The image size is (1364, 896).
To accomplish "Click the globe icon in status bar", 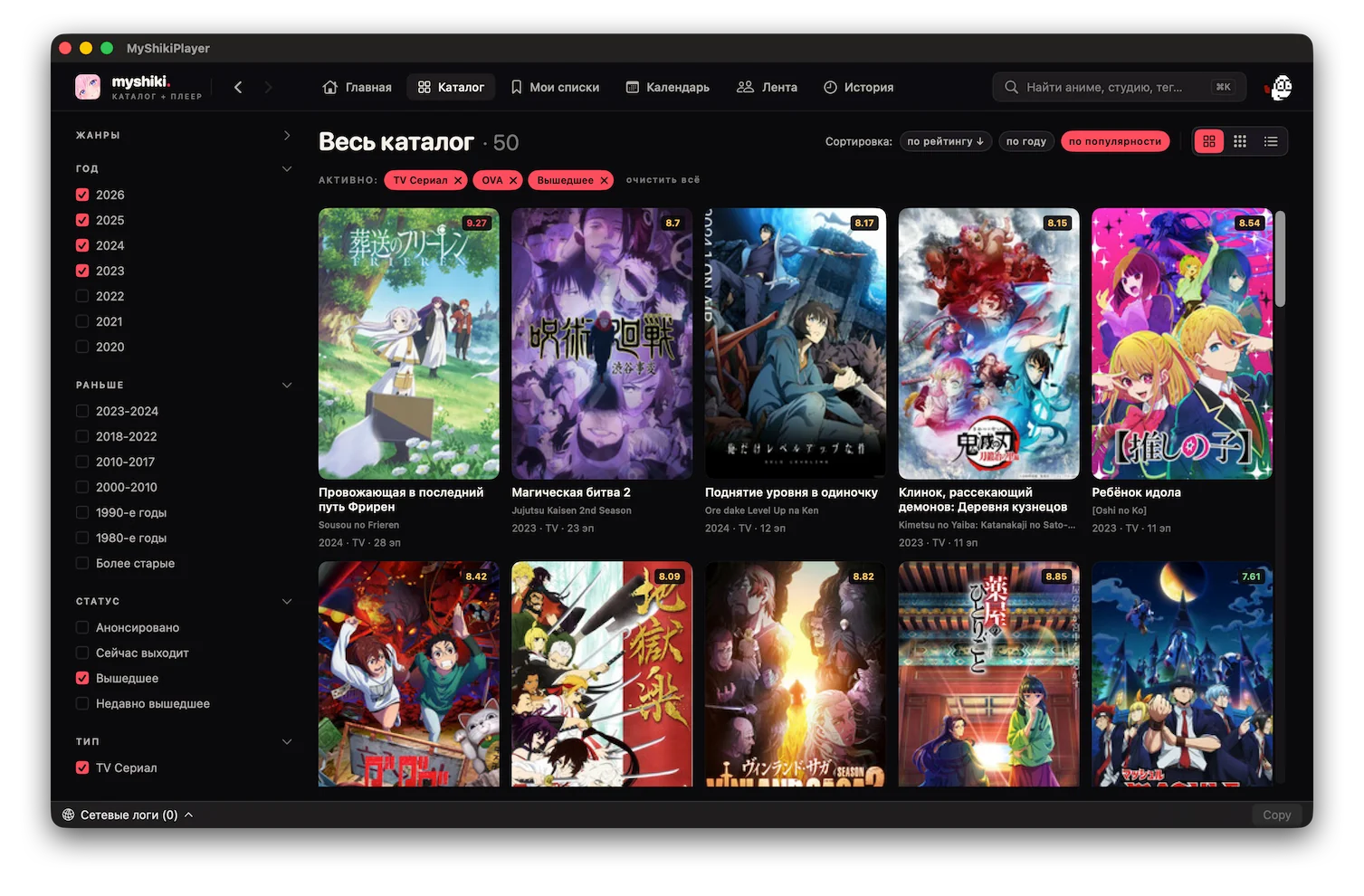I will [x=68, y=815].
